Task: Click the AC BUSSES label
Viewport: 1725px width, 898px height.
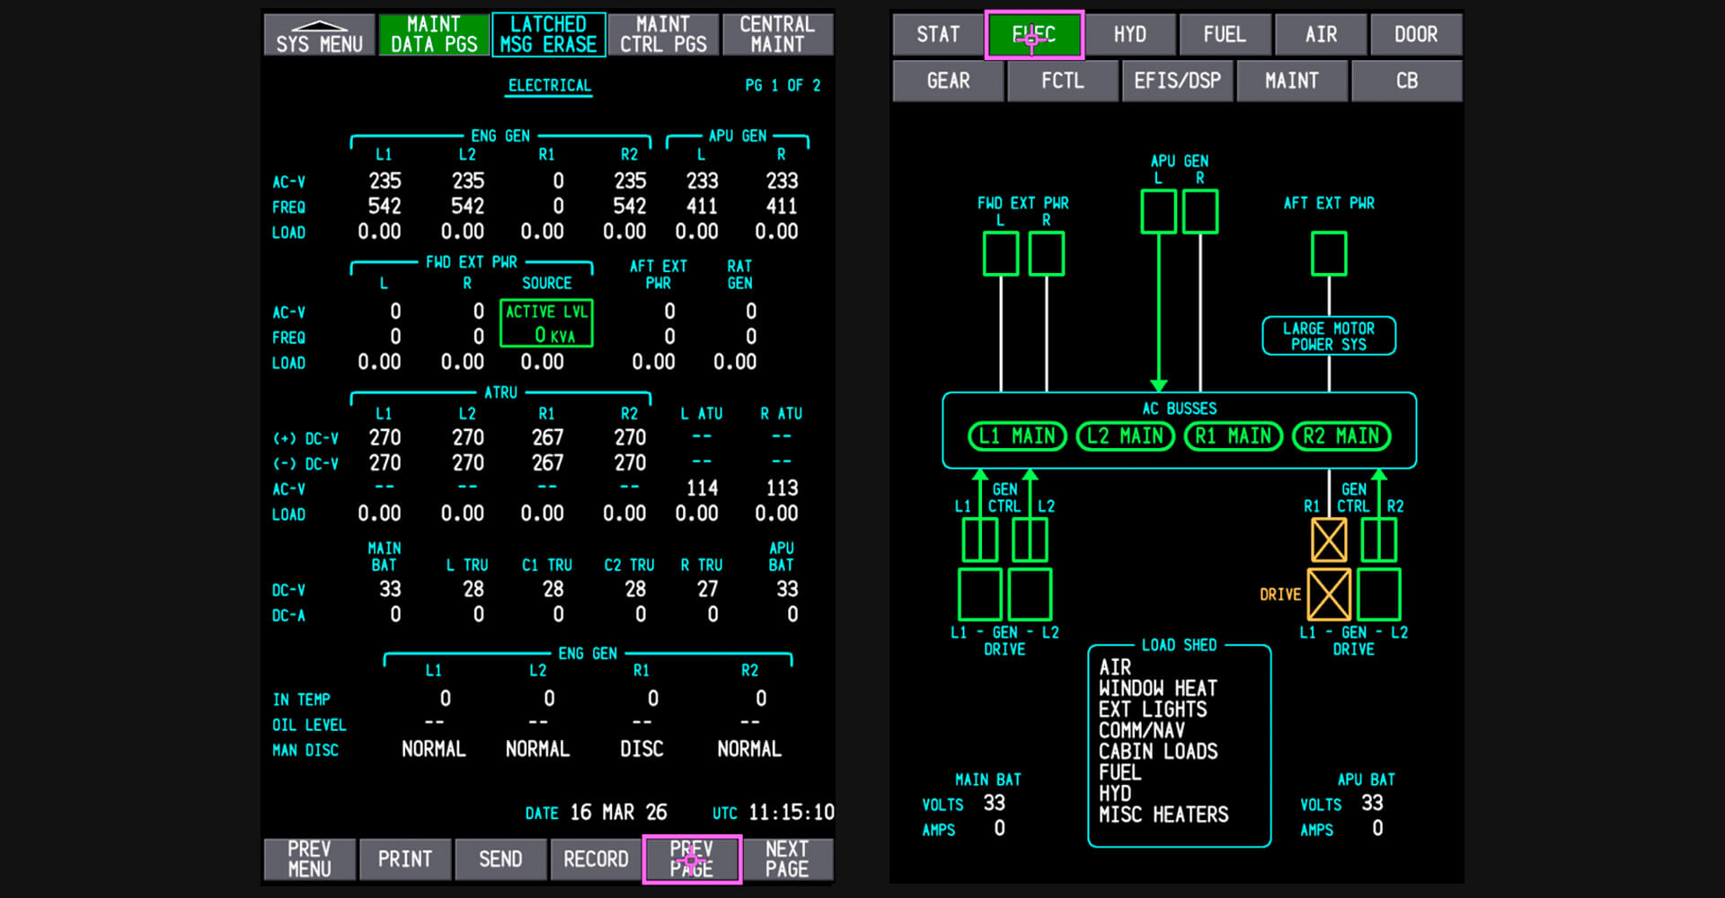Action: [x=1180, y=409]
